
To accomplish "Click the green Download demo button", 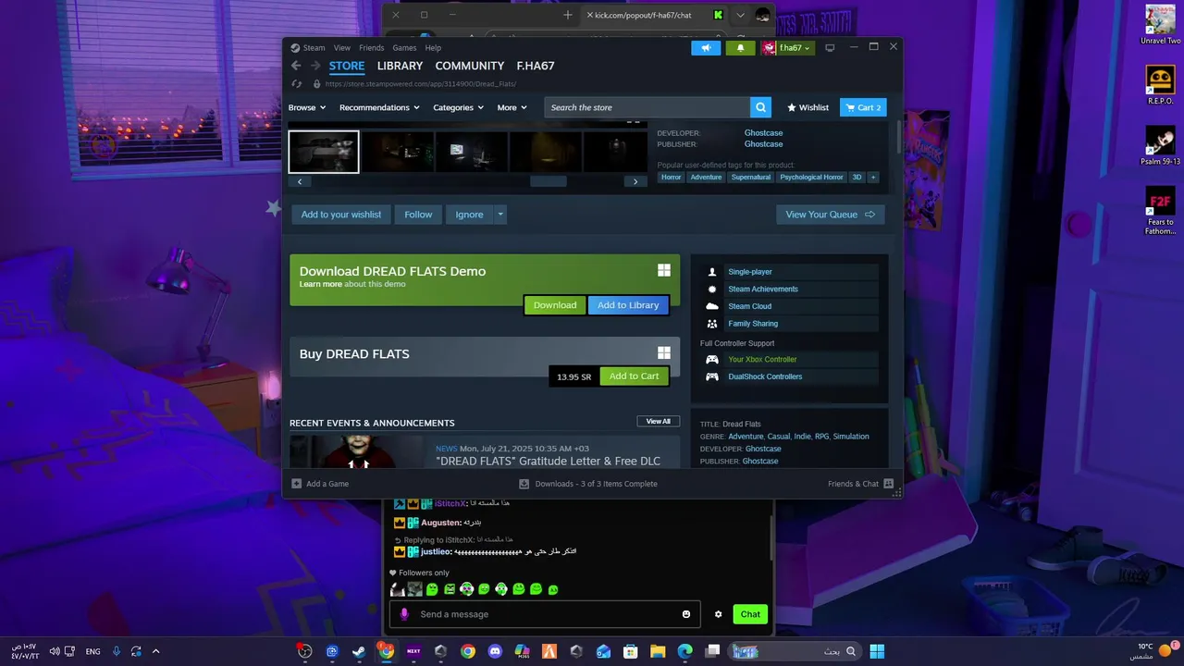I will (x=555, y=305).
